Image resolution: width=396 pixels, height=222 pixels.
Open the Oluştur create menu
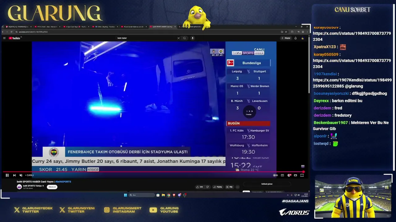(286, 38)
